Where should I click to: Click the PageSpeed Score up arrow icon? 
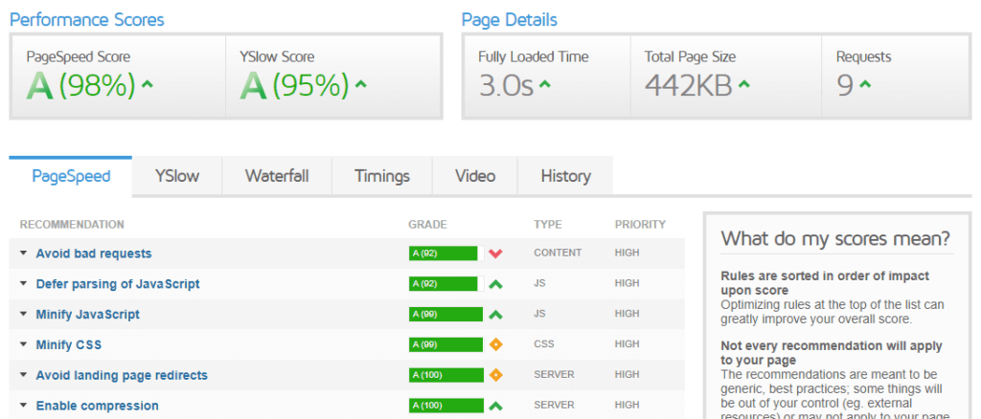coord(147,84)
